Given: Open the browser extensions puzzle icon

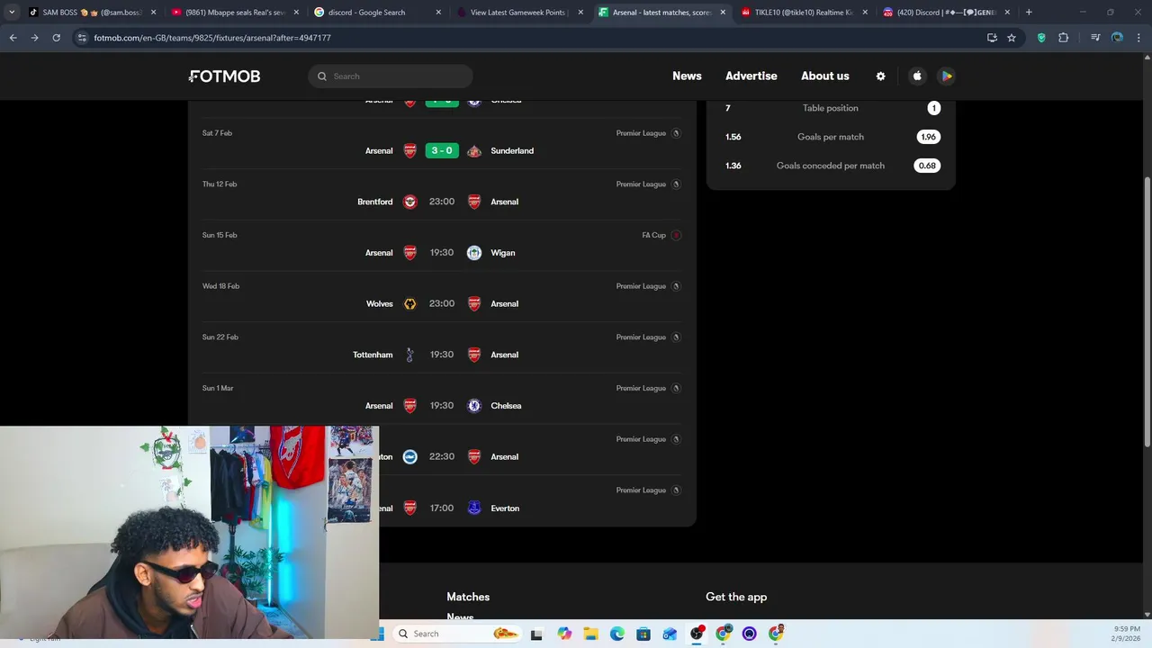Looking at the screenshot, I should click(1063, 38).
